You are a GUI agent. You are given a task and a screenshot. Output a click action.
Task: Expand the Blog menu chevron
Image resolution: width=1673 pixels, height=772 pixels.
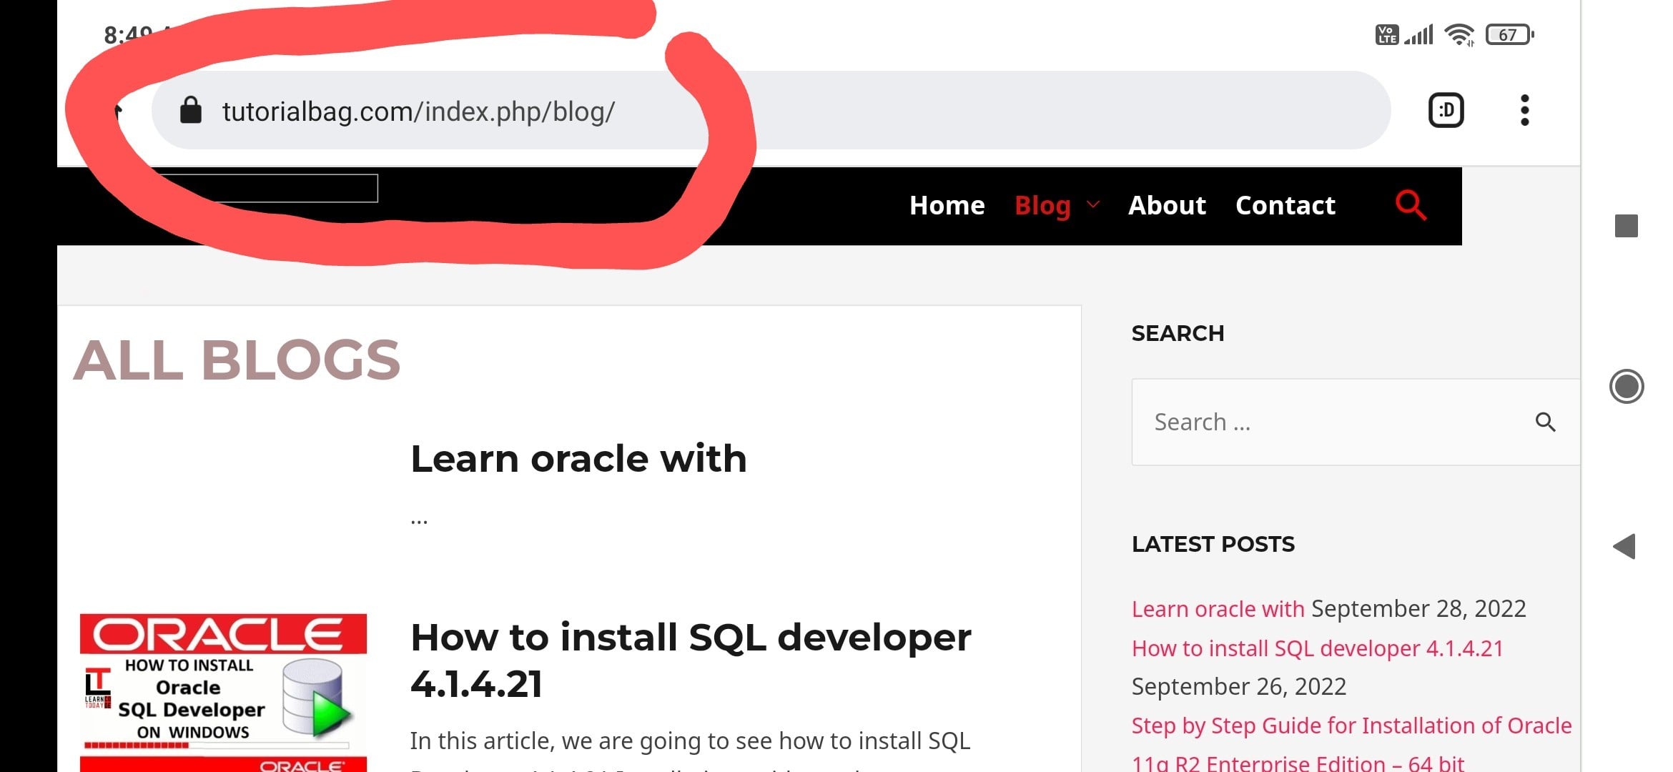click(1092, 205)
